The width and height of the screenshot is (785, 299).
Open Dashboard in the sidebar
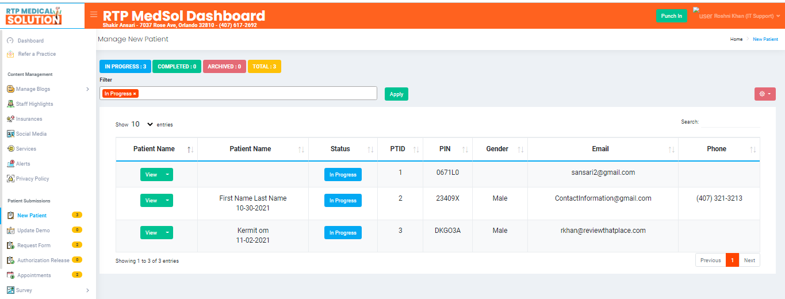click(x=30, y=41)
